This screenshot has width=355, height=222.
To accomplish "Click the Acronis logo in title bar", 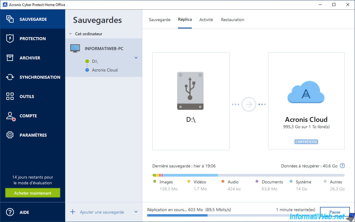I will (5, 5).
